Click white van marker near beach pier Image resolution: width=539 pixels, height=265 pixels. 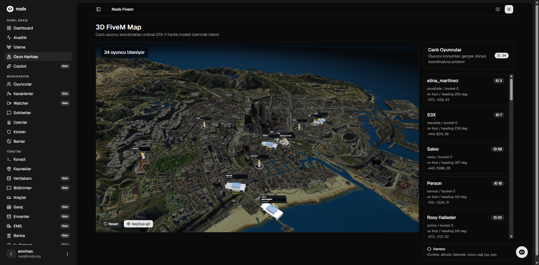point(272,212)
